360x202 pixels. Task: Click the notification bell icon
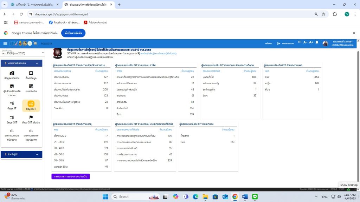tap(317, 43)
